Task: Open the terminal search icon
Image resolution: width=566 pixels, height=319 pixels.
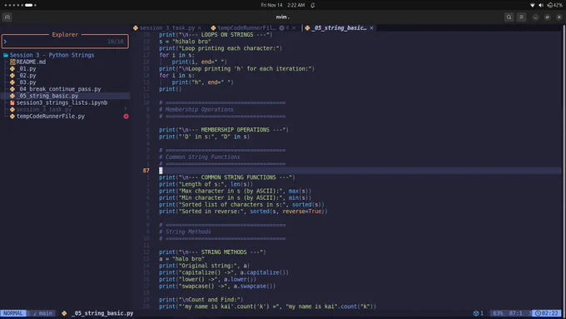Action: coord(509,17)
